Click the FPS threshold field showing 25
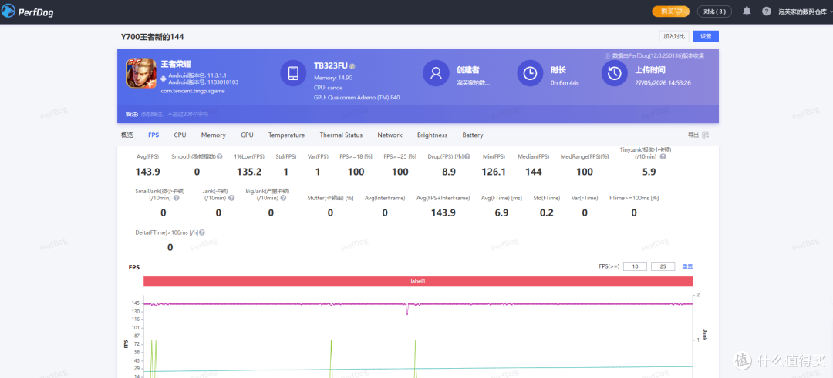 click(x=663, y=266)
